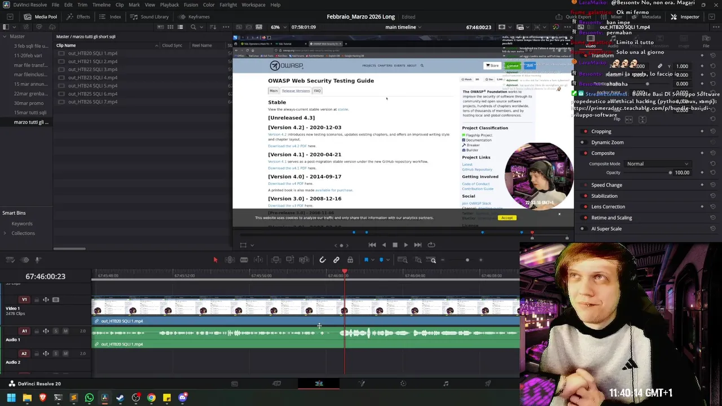This screenshot has width=722, height=406.
Task: Toggle the V1 track destination button
Action: point(24,300)
